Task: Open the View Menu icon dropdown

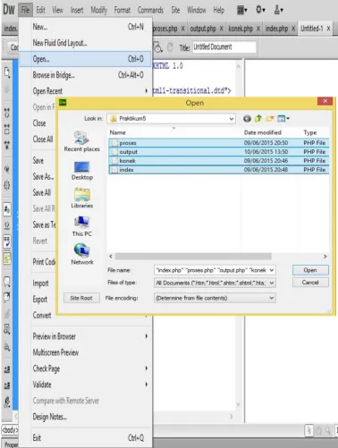Action: click(283, 119)
